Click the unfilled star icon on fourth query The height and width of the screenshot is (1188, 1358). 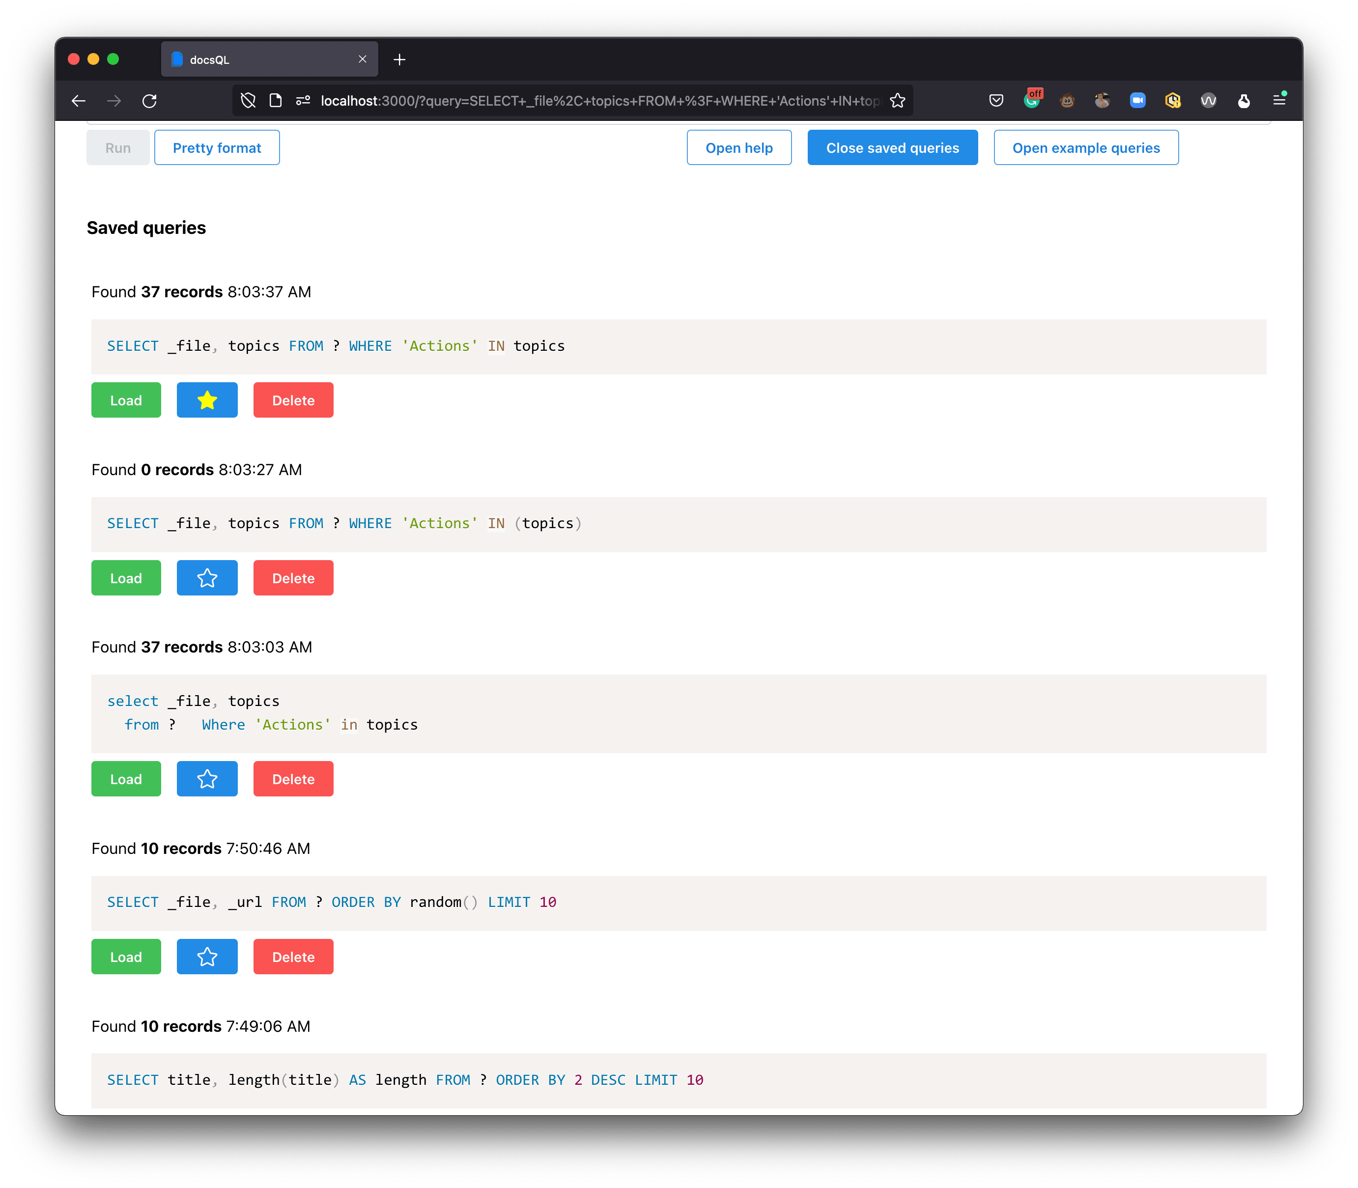[207, 957]
